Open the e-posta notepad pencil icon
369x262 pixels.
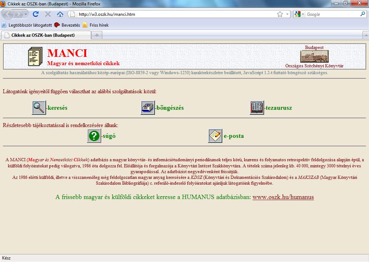[215, 136]
